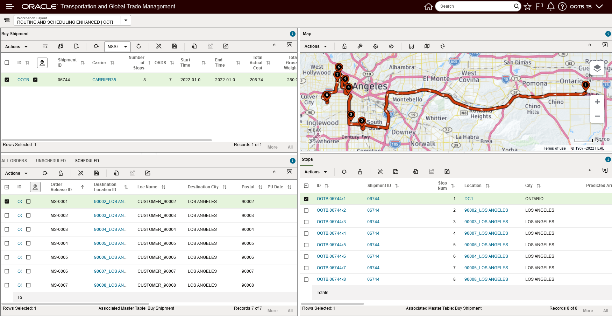Open the CARRIER35 carrier link
Image resolution: width=612 pixels, height=316 pixels.
point(104,80)
